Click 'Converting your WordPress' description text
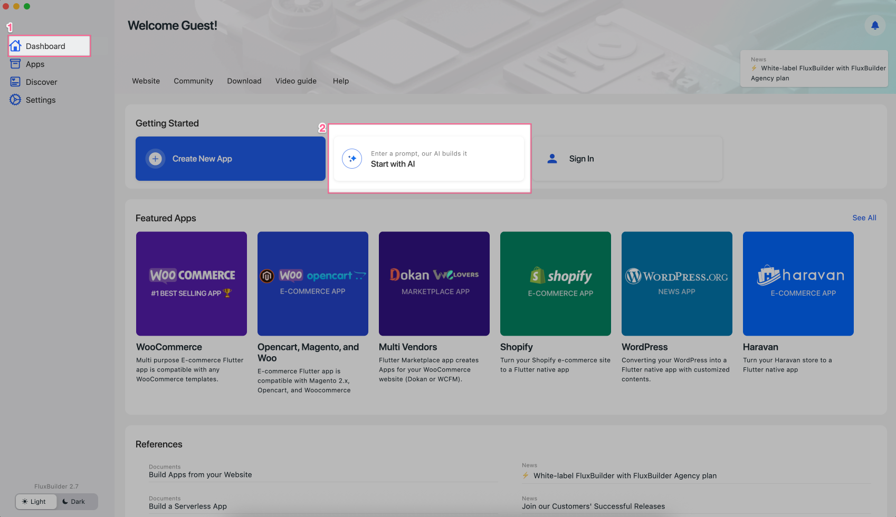 coord(675,370)
